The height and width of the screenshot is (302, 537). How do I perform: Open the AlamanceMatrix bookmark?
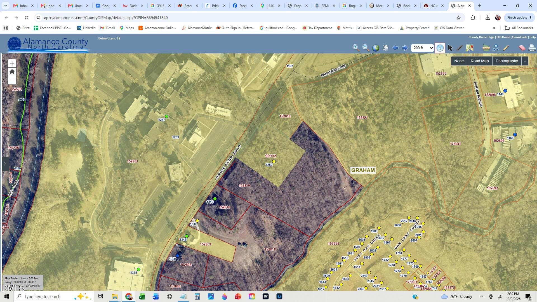[x=196, y=28]
